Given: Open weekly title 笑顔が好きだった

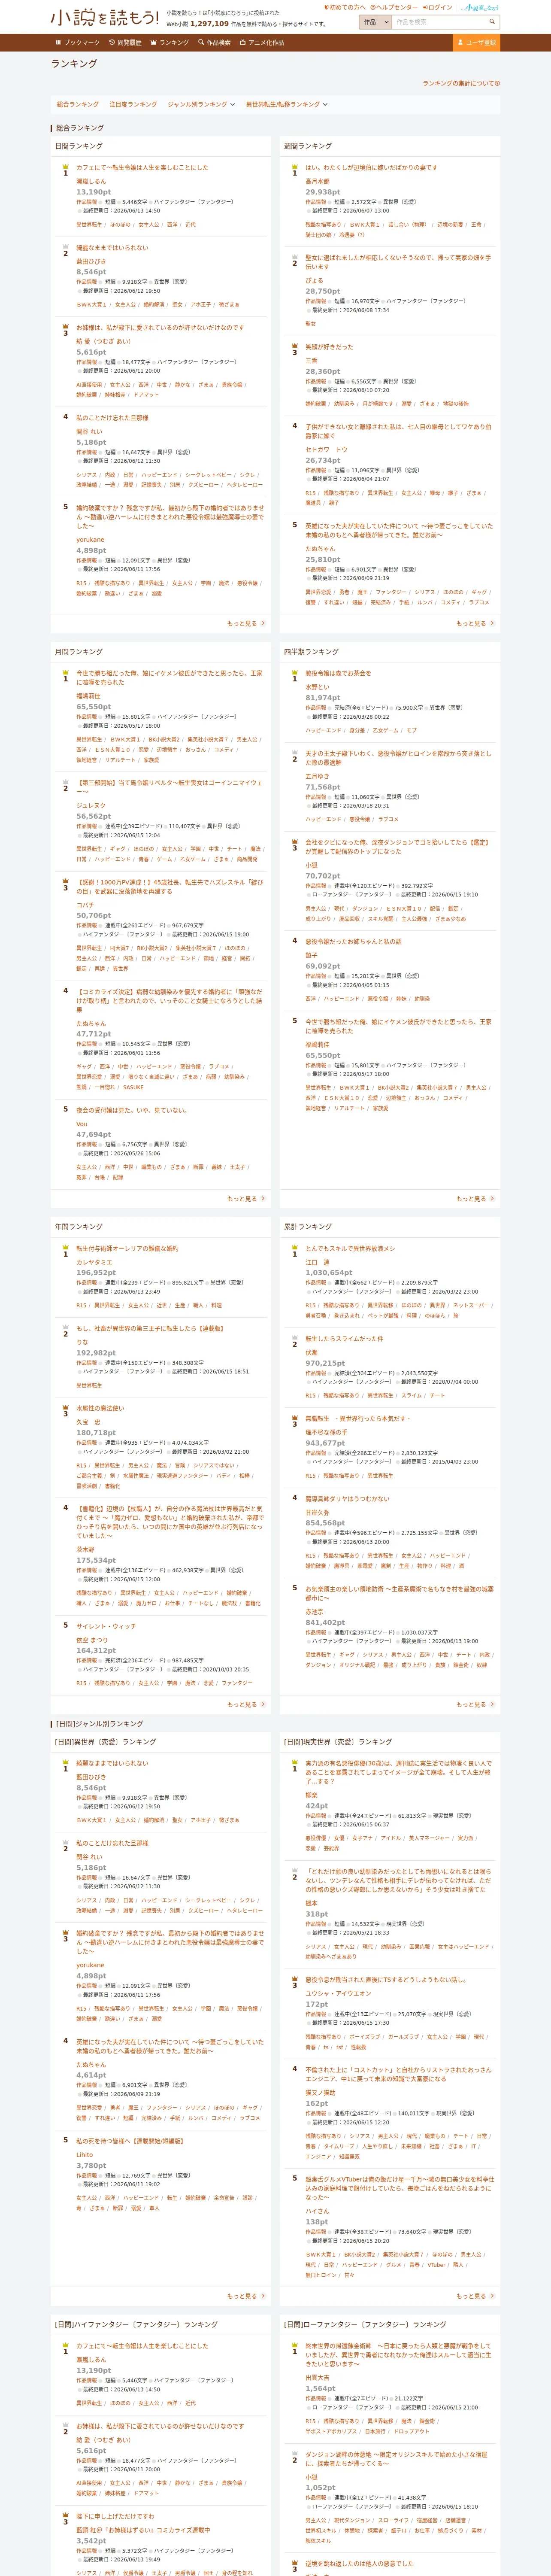Looking at the screenshot, I should [x=329, y=347].
